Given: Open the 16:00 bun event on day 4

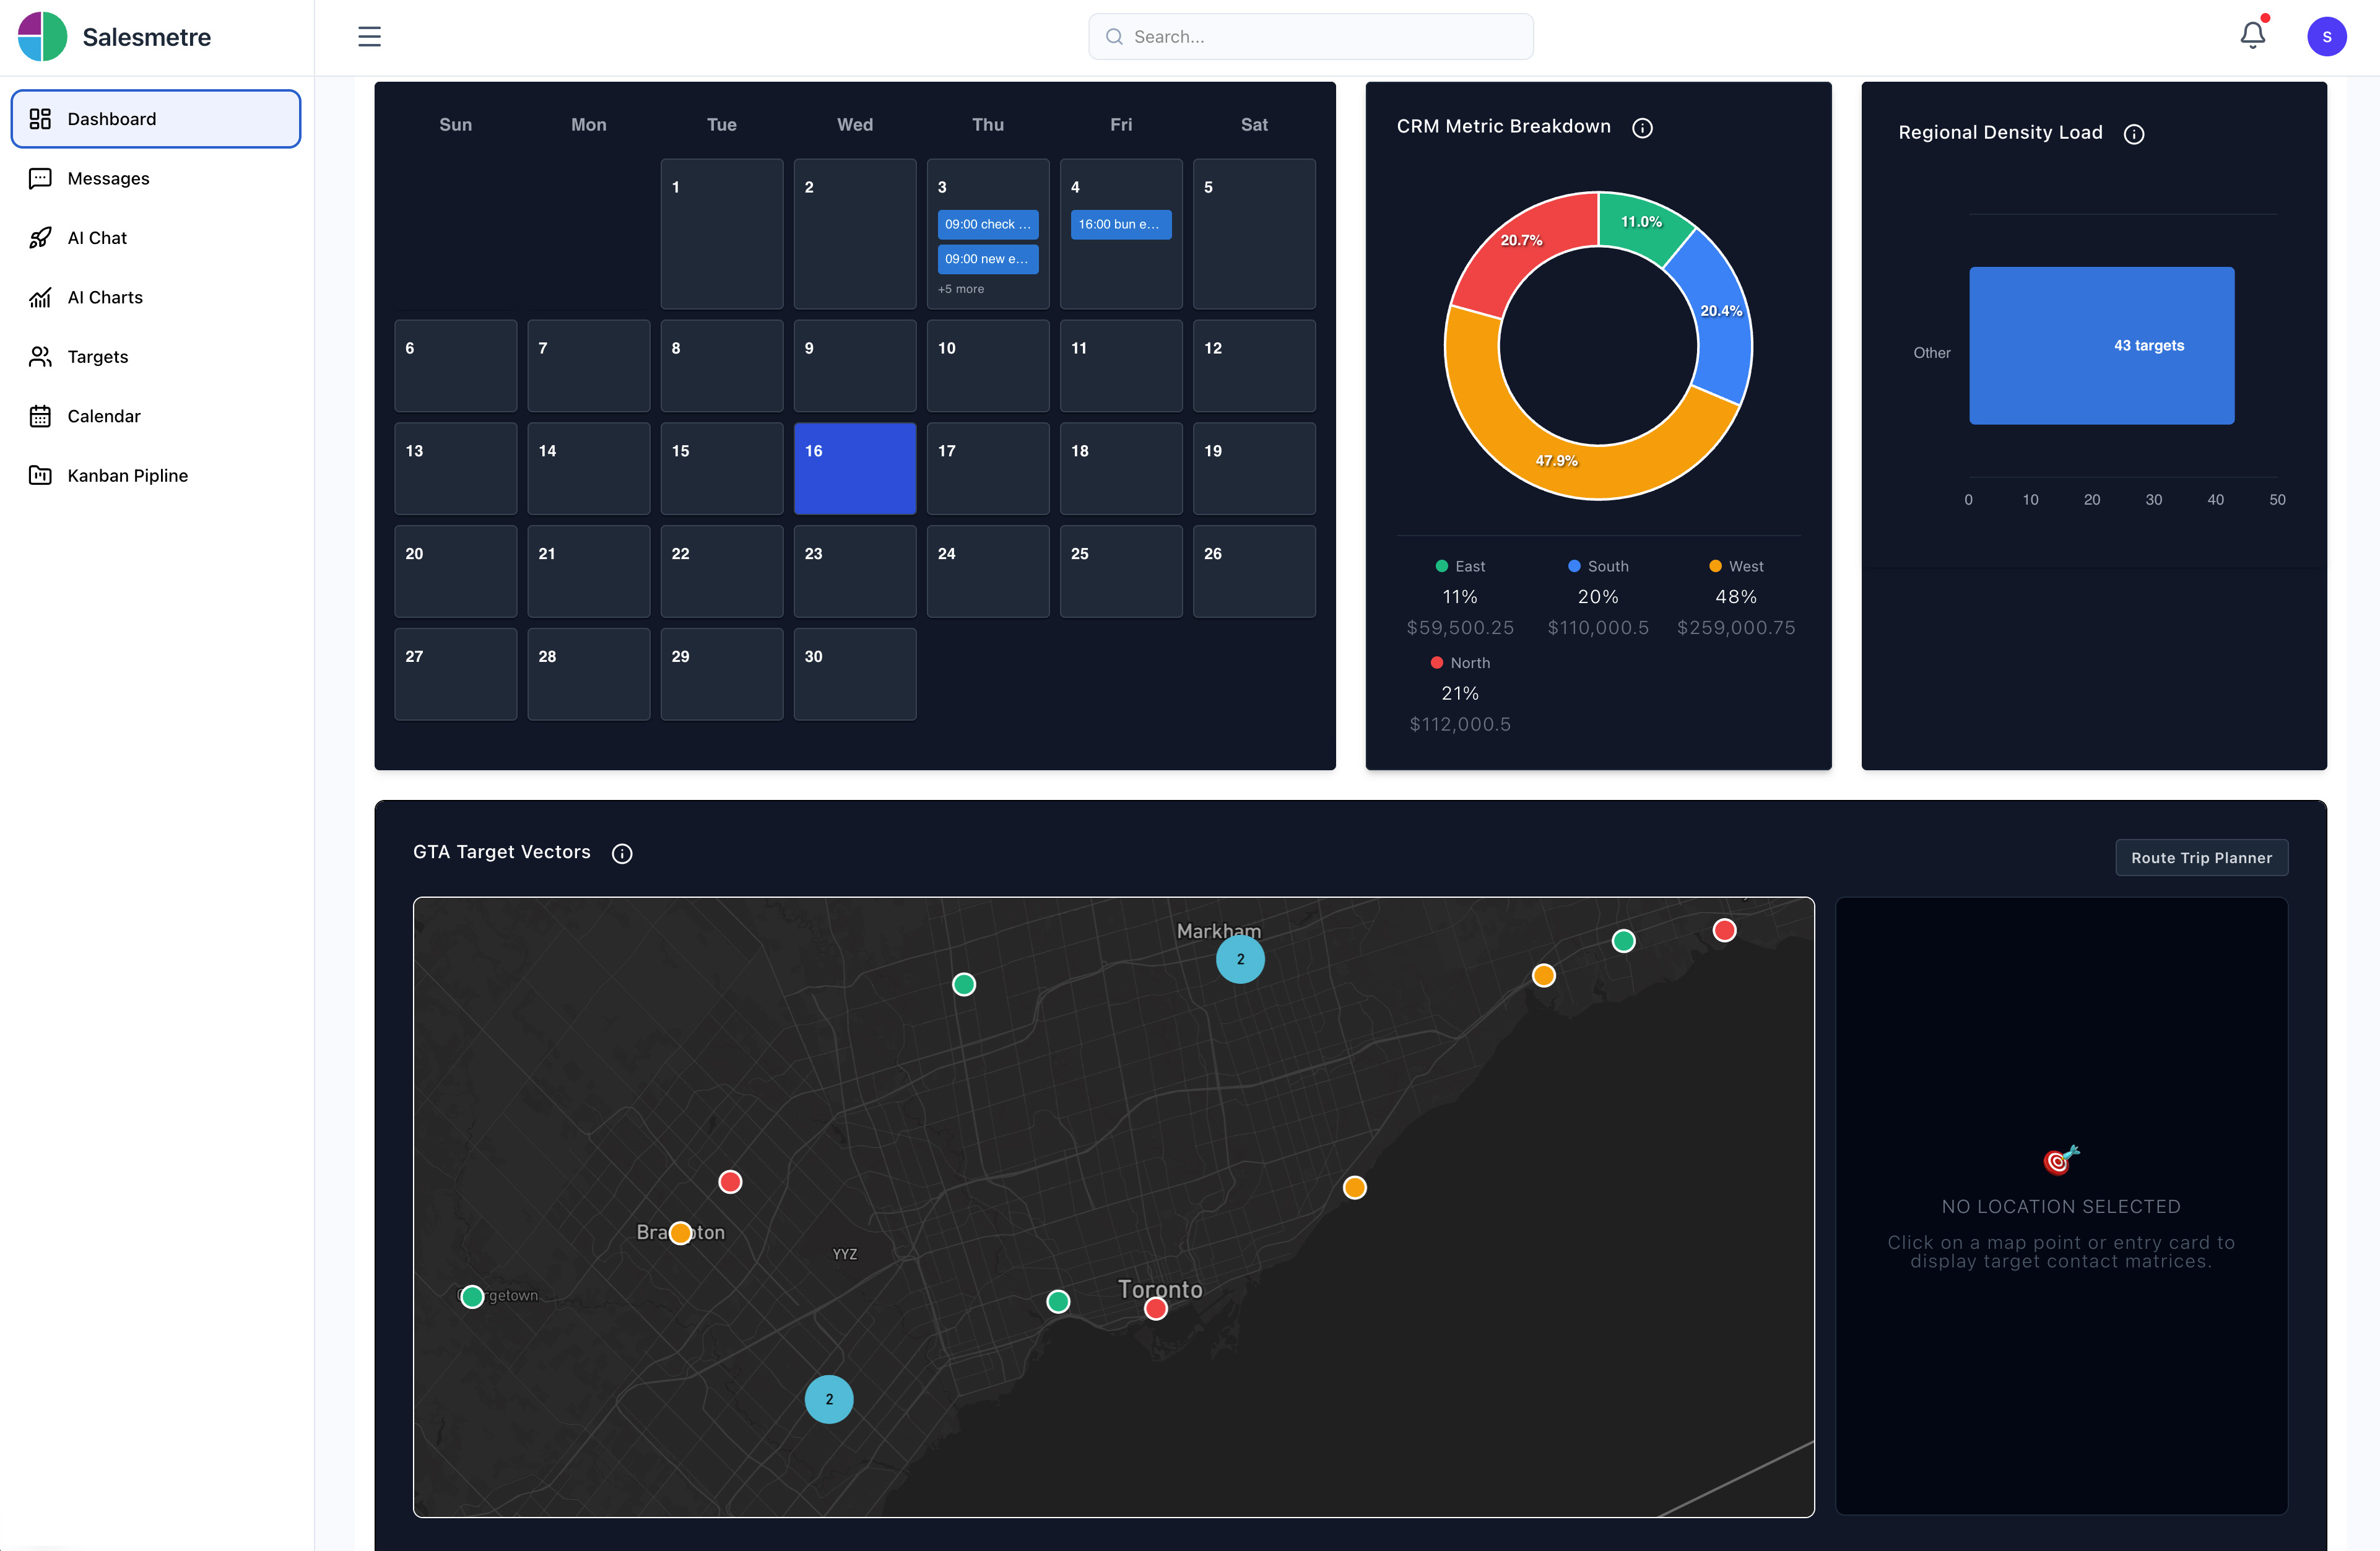Looking at the screenshot, I should [1120, 225].
